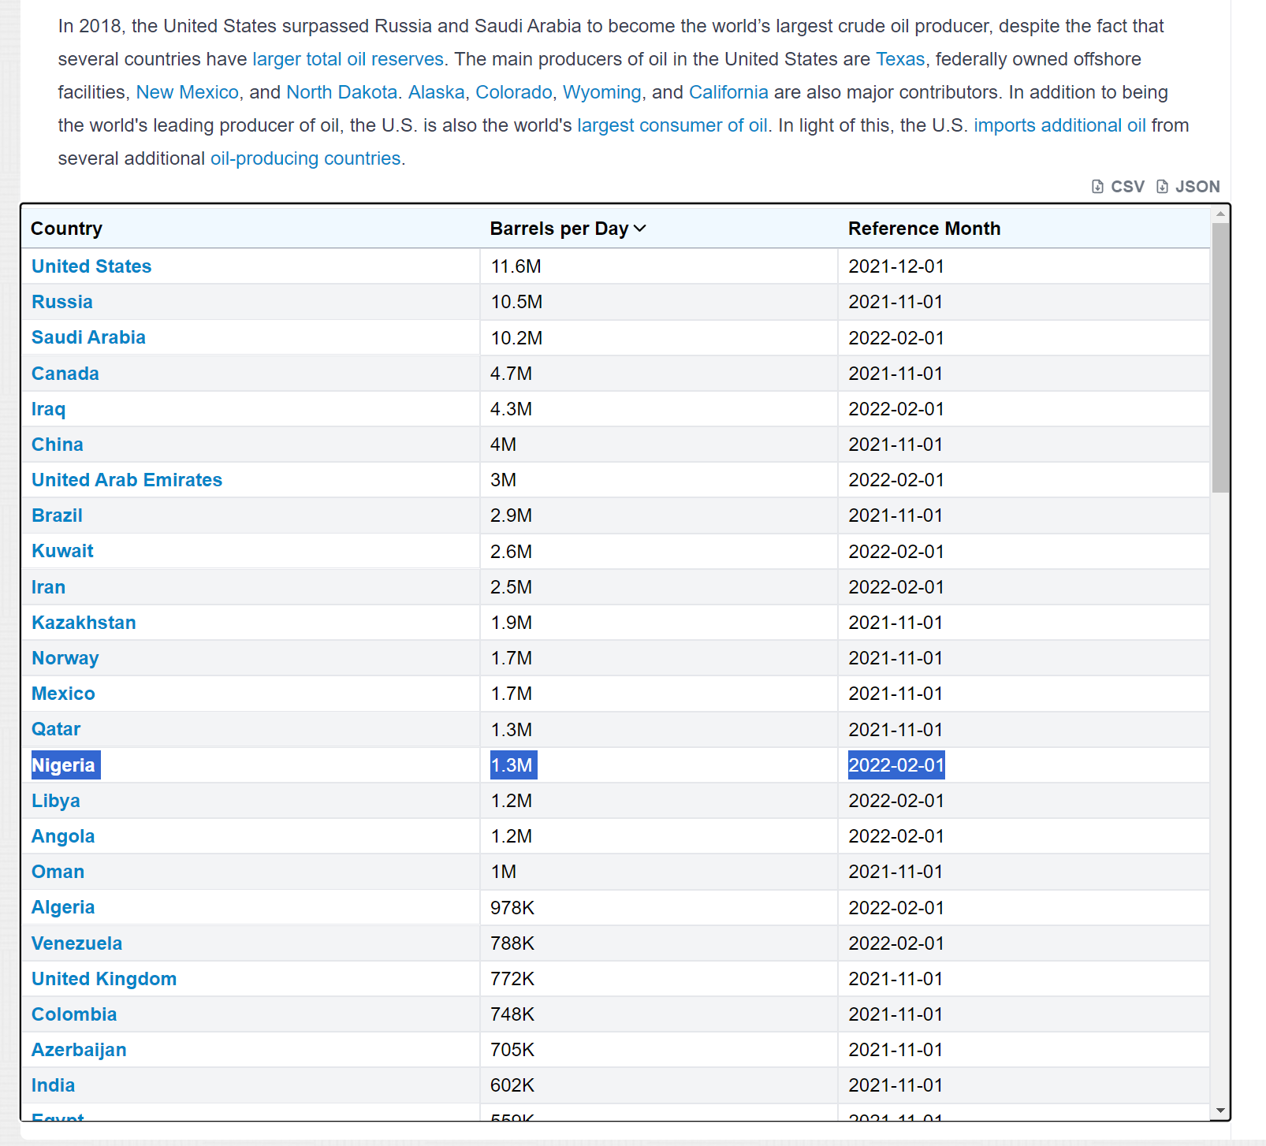Sort by Barrels per Day chevron
Screen dimensions: 1266x1146
tap(639, 229)
